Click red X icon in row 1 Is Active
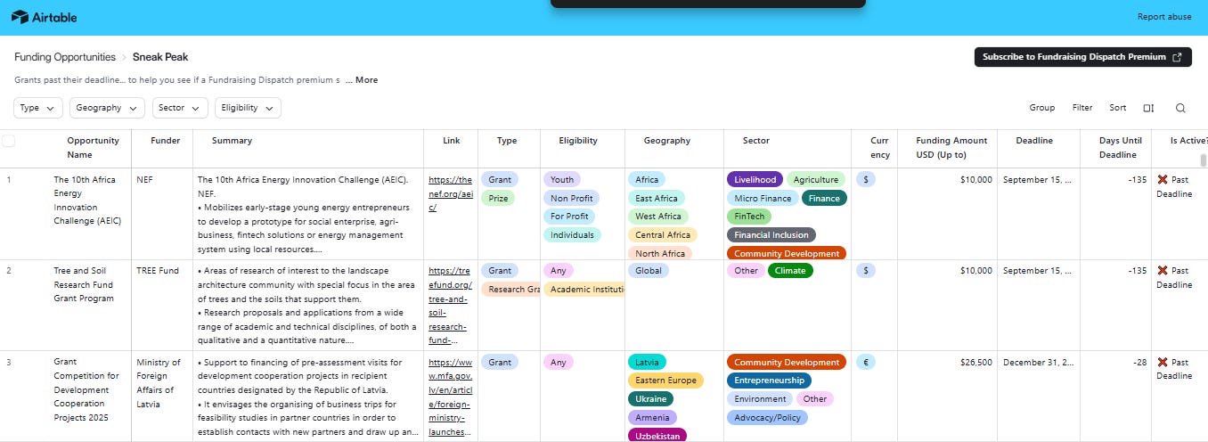The height and width of the screenshot is (442, 1208). [1162, 180]
